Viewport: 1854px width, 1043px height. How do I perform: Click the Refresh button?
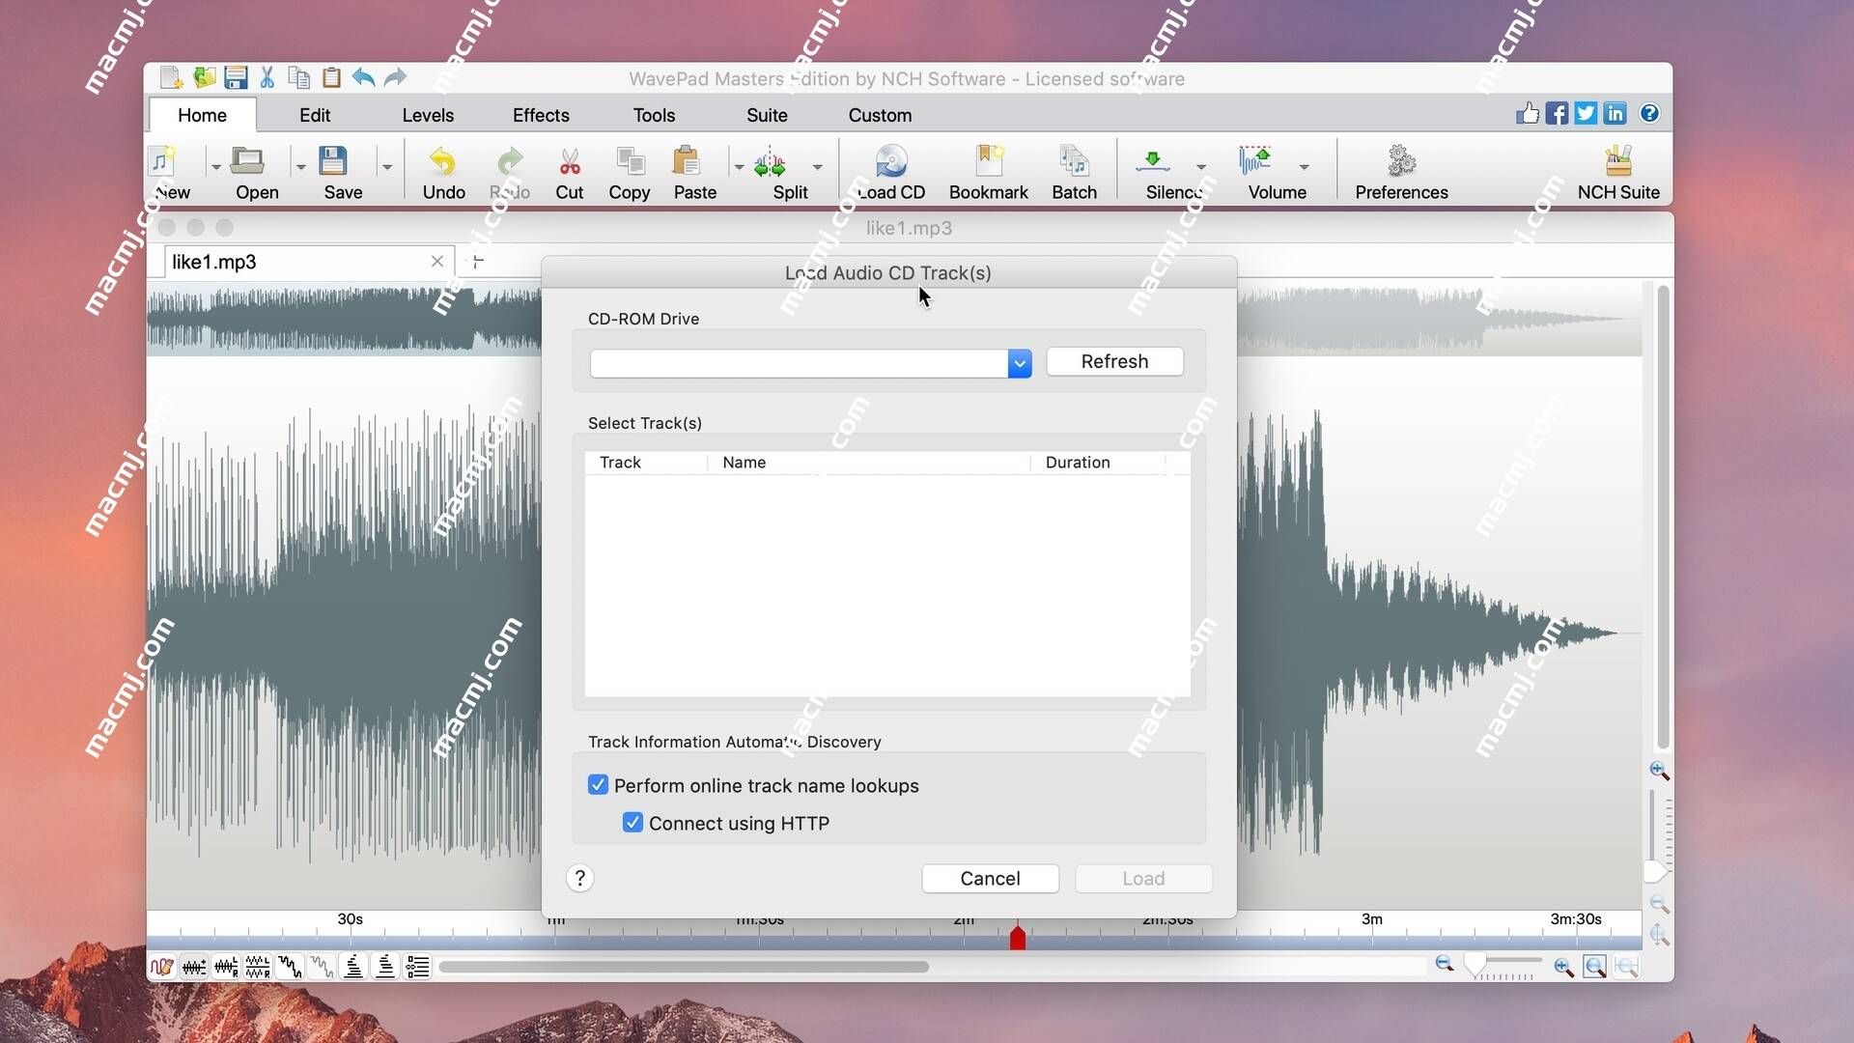point(1114,361)
